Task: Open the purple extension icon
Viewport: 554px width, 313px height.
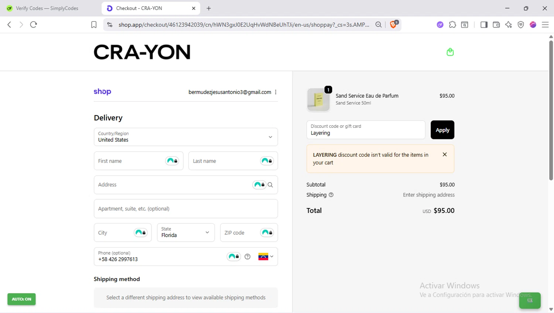Action: tap(440, 25)
